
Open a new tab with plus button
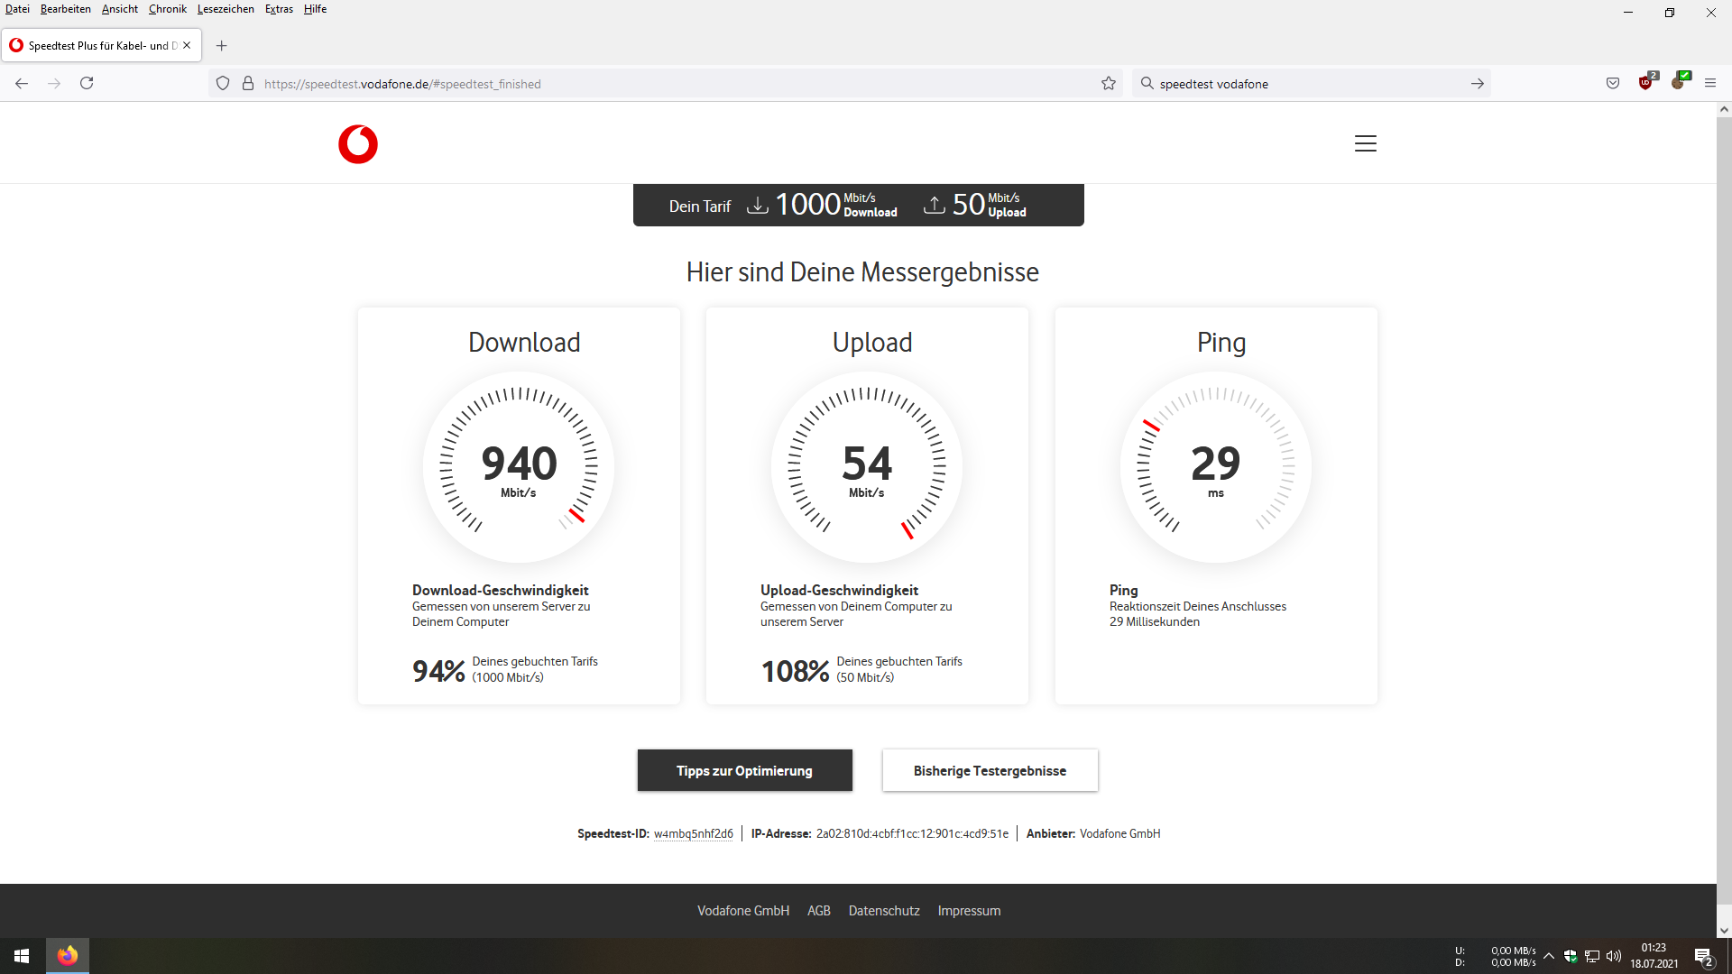[x=222, y=46]
